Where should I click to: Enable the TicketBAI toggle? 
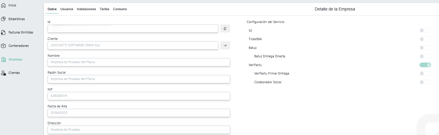click(425, 39)
